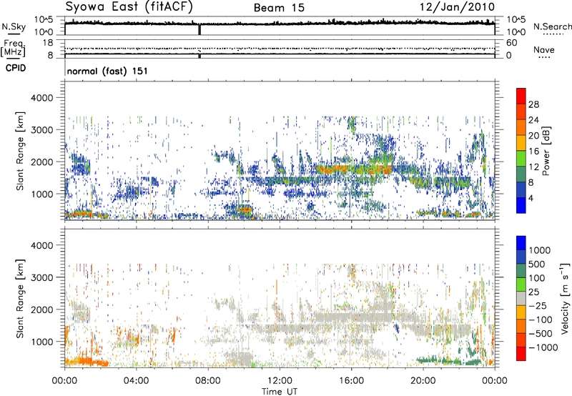This screenshot has width=572, height=396.
Task: Click the data gap marker near 07:30 in N.Sky panel
Action: pos(199,29)
